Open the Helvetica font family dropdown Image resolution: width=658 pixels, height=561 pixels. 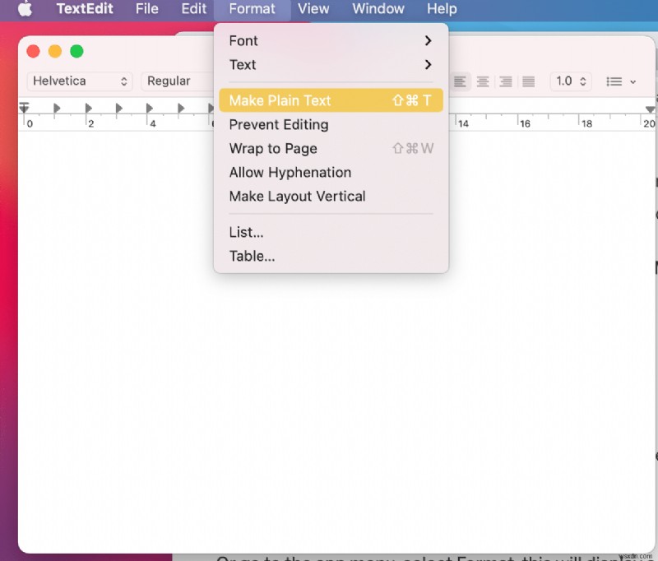click(x=79, y=81)
